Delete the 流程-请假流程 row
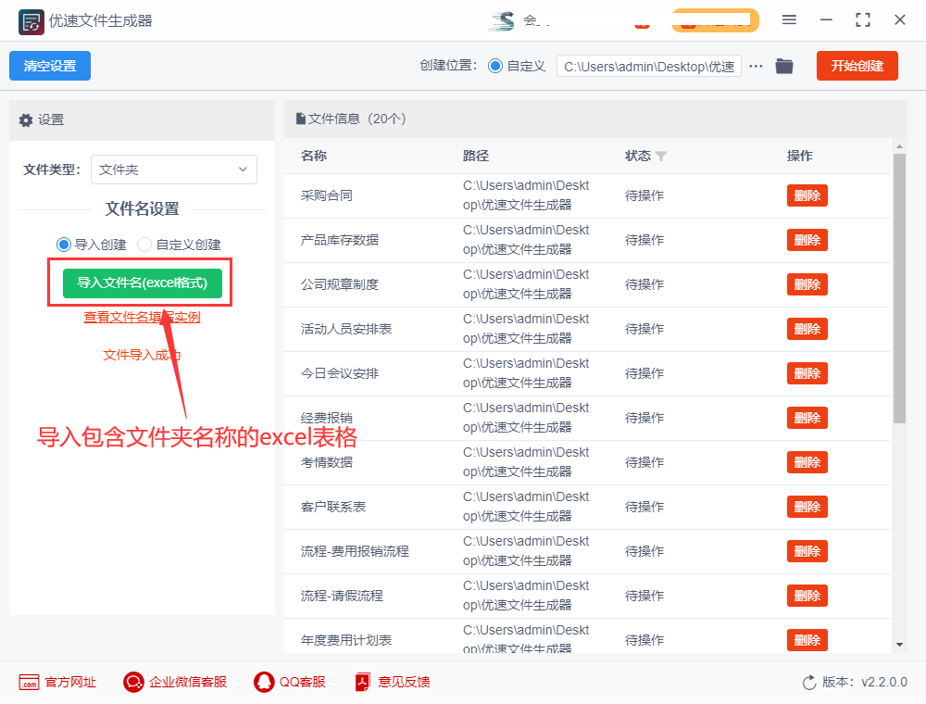This screenshot has height=704, width=926. coord(807,596)
